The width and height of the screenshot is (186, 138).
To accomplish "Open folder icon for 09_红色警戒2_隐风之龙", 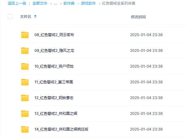I will click(x=25, y=51).
